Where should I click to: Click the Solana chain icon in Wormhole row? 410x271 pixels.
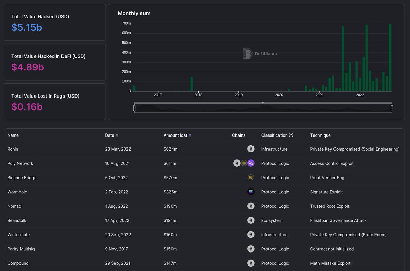click(251, 192)
